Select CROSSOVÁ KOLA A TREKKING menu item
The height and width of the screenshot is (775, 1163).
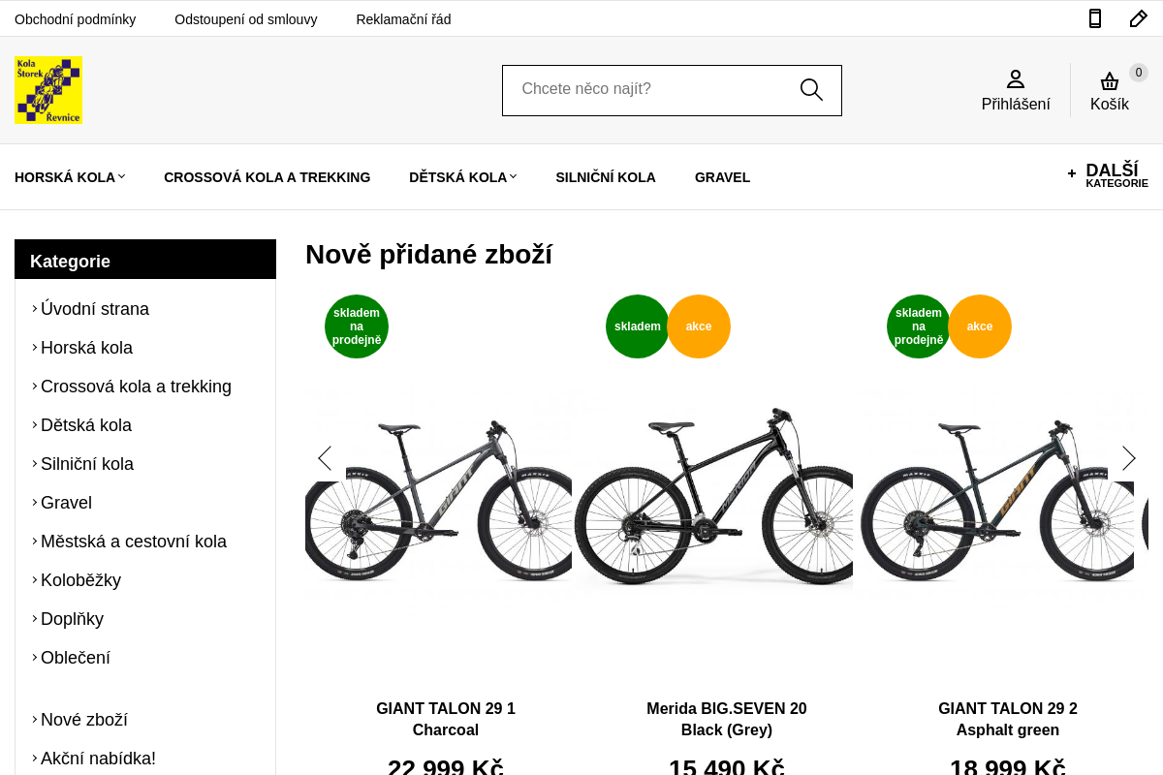coord(267,177)
